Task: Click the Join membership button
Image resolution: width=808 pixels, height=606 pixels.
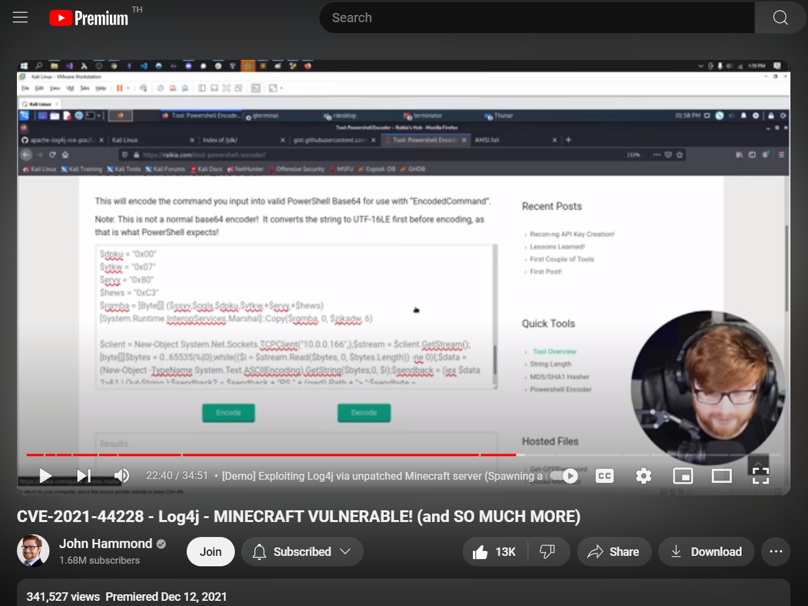Action: point(211,551)
